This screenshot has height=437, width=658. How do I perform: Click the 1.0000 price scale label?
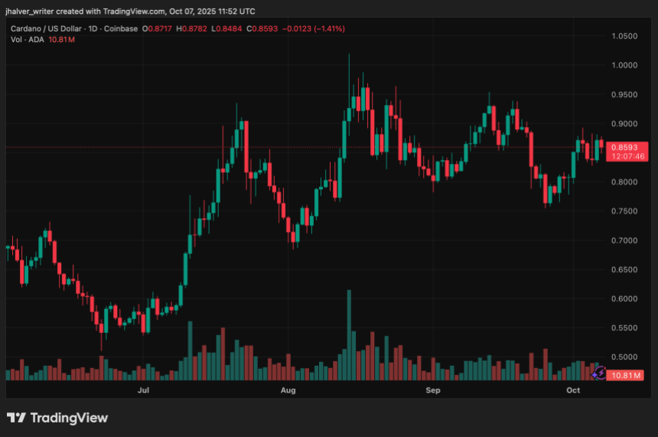click(x=624, y=65)
